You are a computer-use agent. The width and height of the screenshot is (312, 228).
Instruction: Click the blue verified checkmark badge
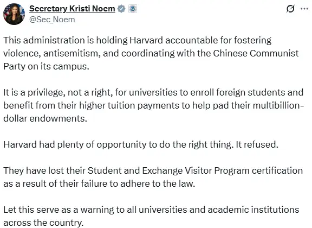[121, 9]
